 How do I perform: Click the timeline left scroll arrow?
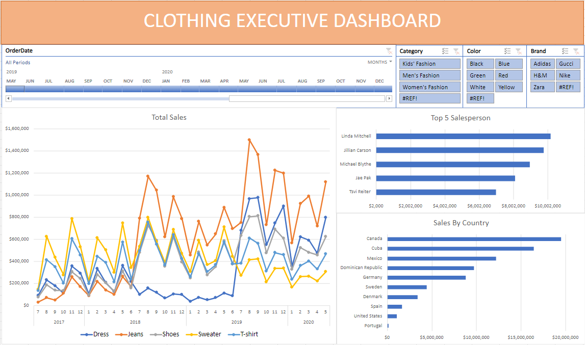point(9,98)
